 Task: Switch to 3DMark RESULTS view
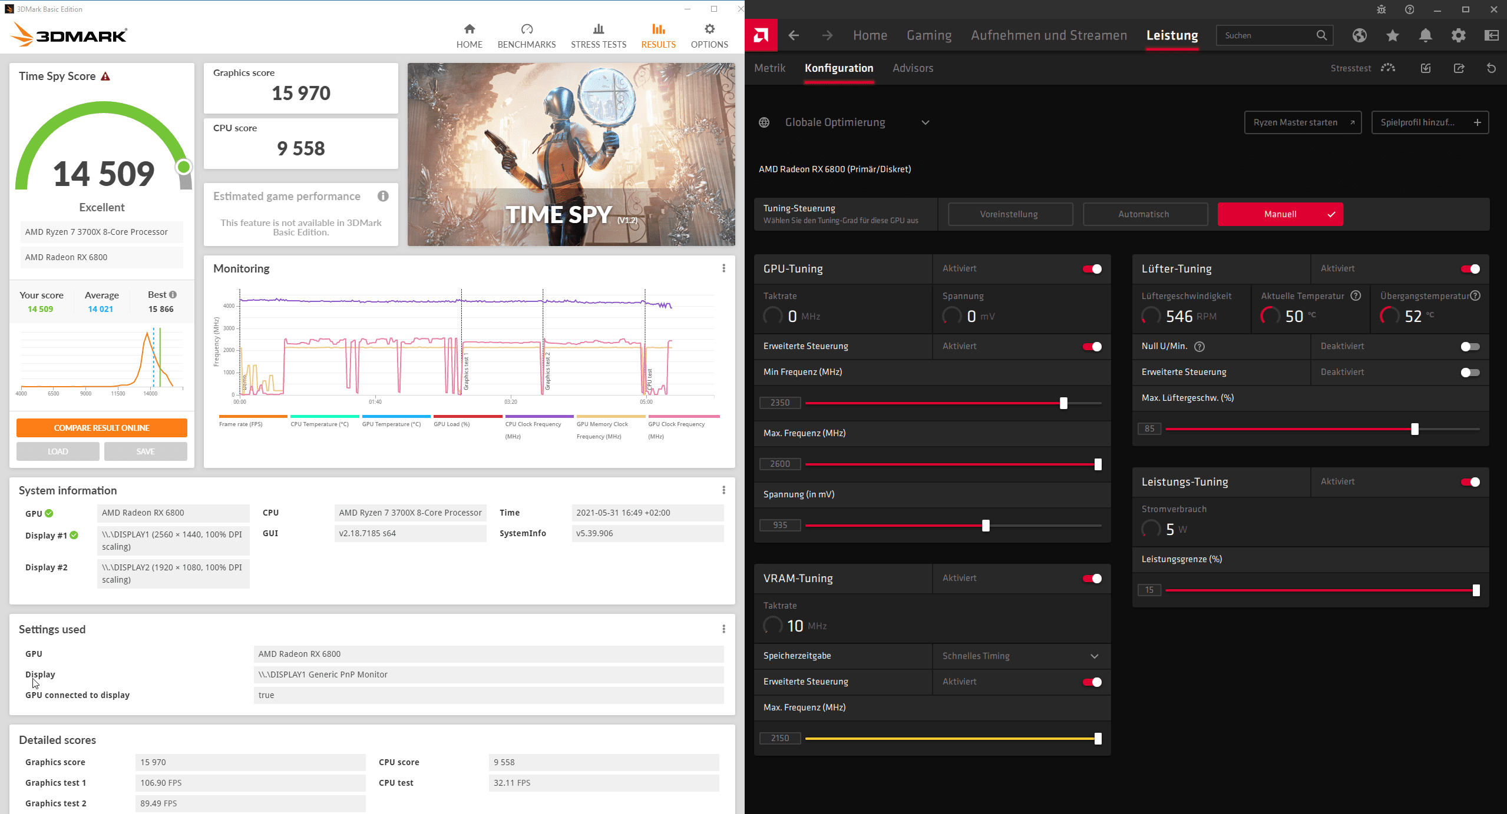[x=658, y=36]
